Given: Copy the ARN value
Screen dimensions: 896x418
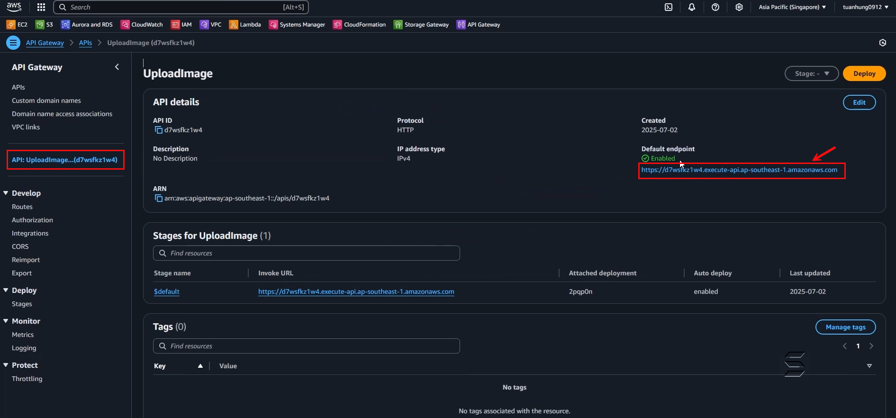Looking at the screenshot, I should [159, 198].
